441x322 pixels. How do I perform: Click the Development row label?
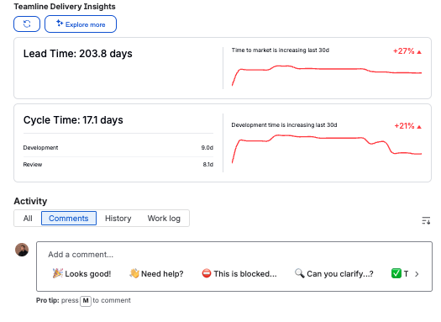click(40, 148)
